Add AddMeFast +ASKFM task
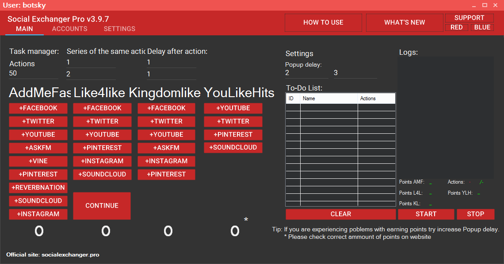504x264 pixels. click(38, 148)
